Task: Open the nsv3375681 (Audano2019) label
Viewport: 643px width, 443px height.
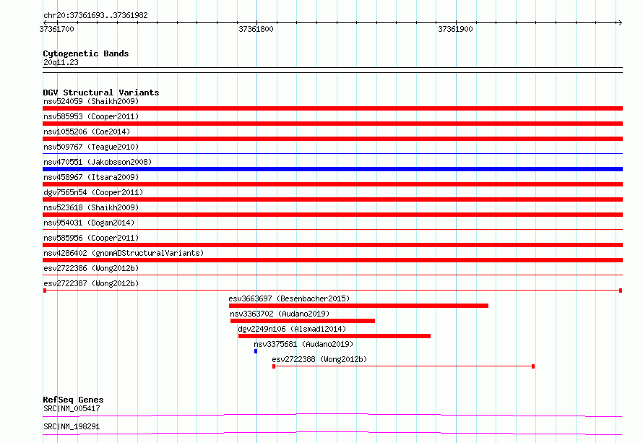Action: 303,344
